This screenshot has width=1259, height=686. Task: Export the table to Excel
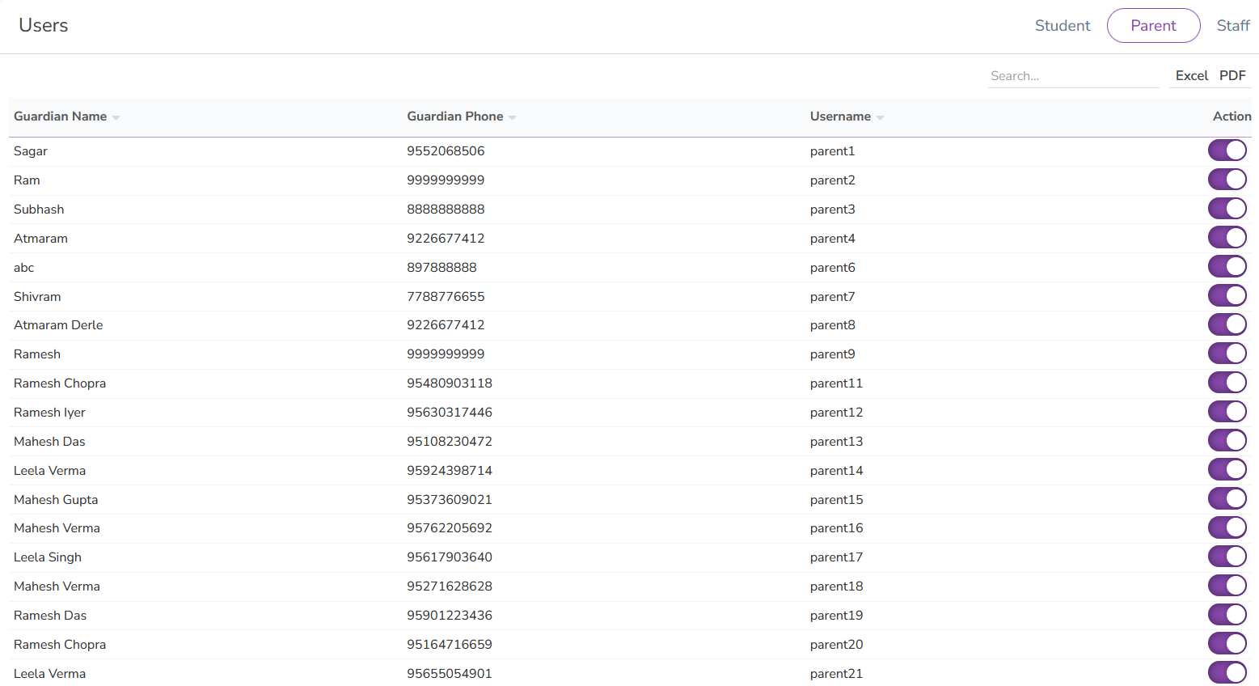1191,75
